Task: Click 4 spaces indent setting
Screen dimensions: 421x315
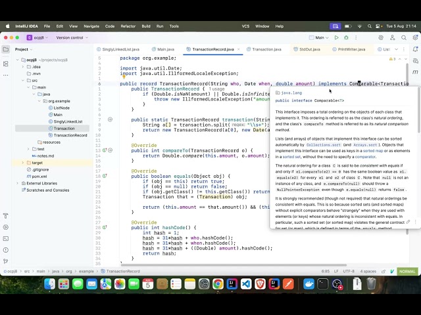Action: click(368, 271)
